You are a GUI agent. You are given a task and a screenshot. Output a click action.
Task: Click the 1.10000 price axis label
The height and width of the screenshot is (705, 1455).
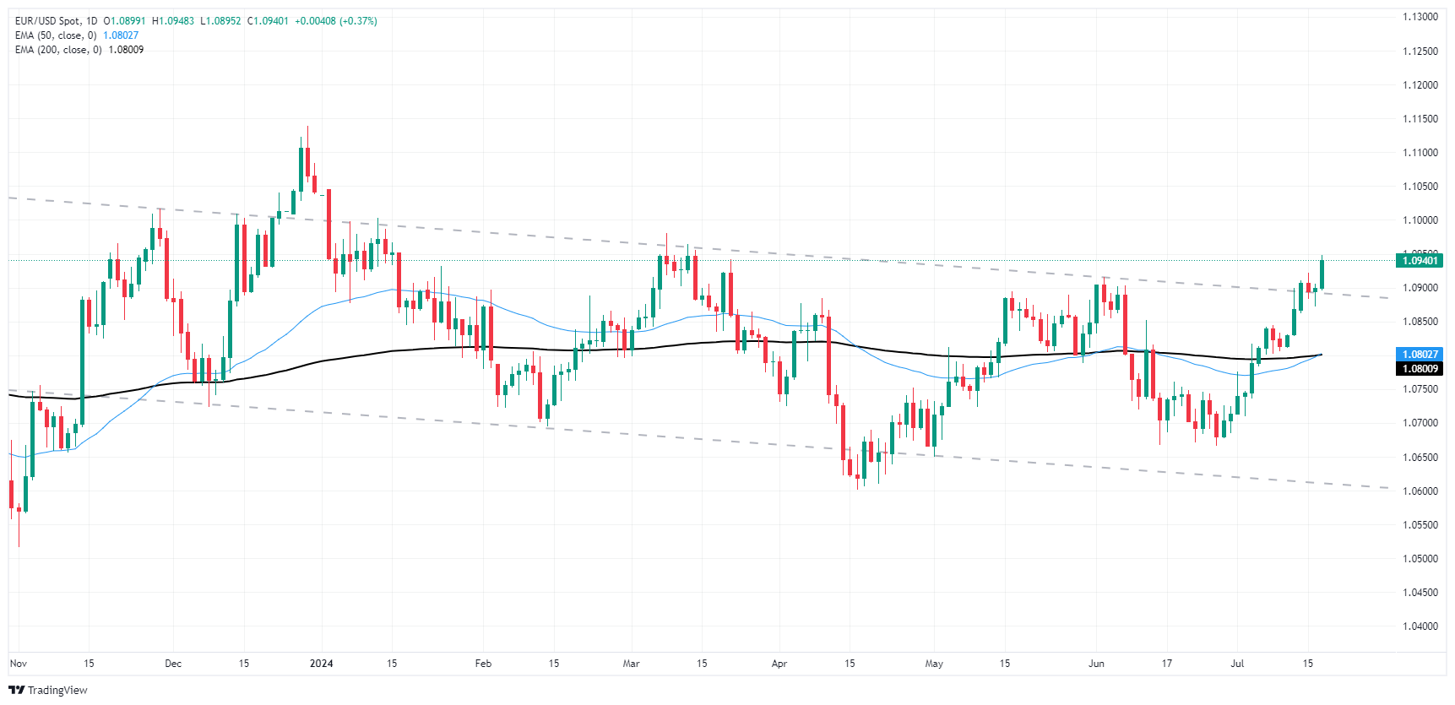coord(1420,220)
